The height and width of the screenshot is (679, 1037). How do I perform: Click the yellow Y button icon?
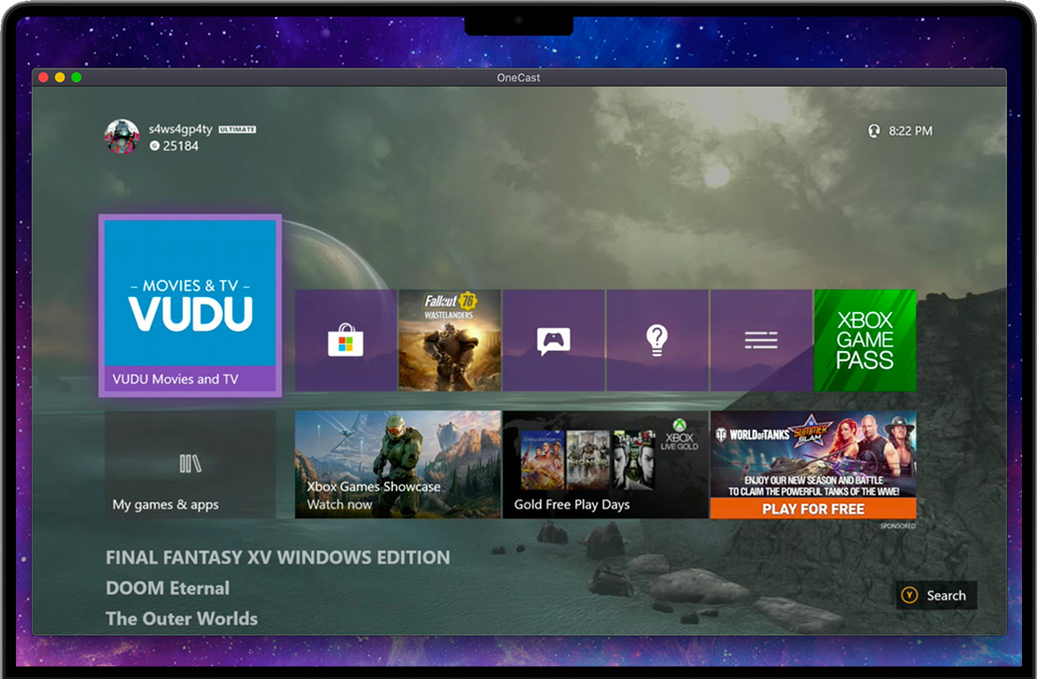pos(909,595)
